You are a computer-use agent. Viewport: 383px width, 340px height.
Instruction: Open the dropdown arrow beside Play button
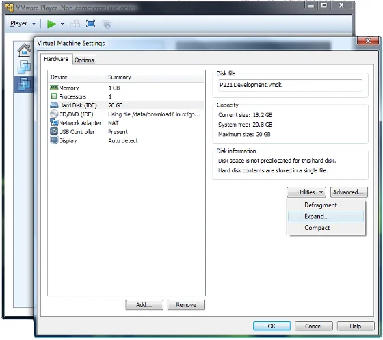(x=62, y=24)
